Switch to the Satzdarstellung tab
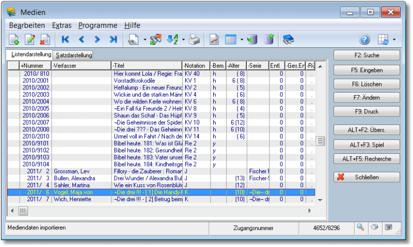Viewport: 413px width, 247px height. [x=74, y=55]
